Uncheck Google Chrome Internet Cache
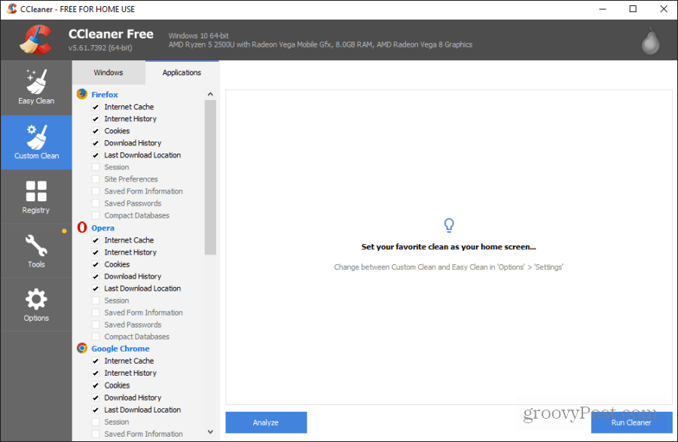 coord(96,361)
